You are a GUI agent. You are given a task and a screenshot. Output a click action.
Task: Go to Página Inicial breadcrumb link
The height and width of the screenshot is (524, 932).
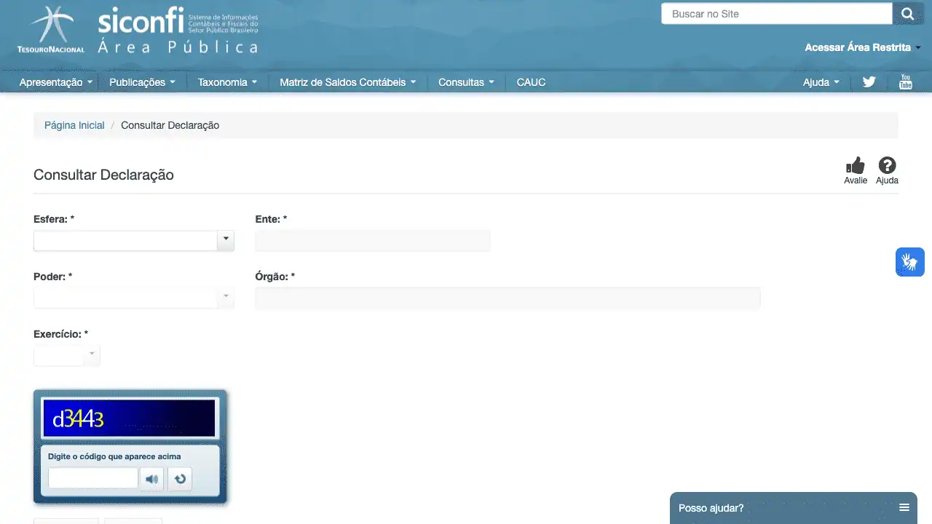click(74, 125)
